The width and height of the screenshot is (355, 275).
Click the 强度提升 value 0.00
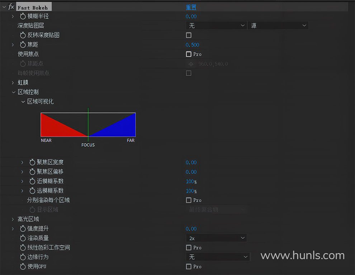pyautogui.click(x=191, y=229)
